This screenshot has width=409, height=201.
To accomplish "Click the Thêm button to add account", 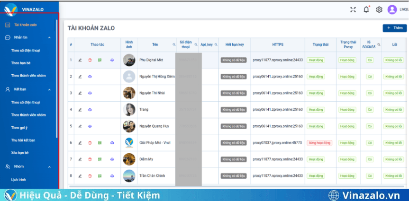I will [x=395, y=28].
